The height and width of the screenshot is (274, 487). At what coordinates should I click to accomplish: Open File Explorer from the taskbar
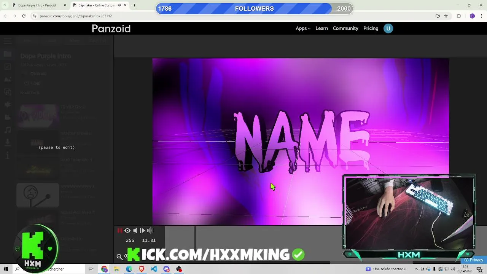[x=116, y=269]
